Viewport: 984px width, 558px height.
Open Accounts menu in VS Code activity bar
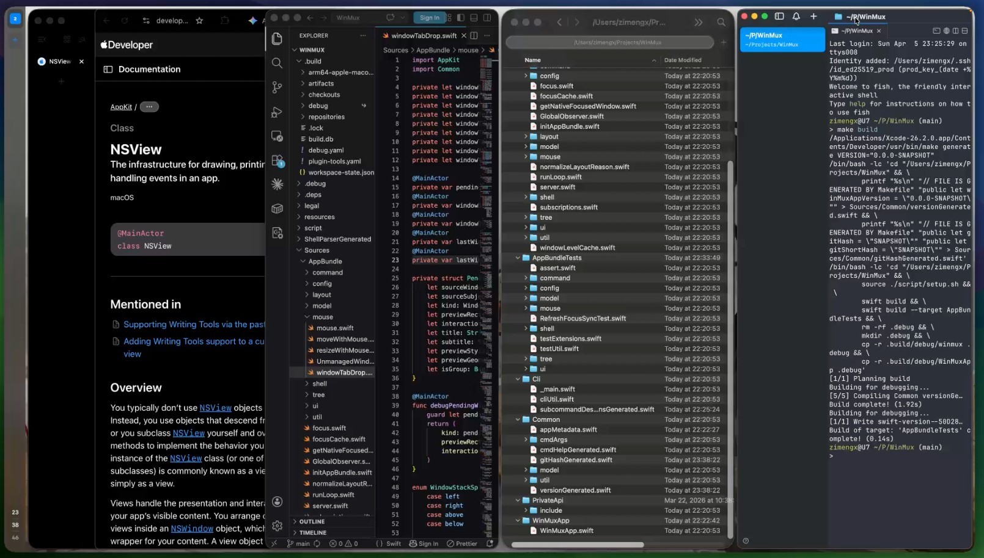[x=277, y=502]
